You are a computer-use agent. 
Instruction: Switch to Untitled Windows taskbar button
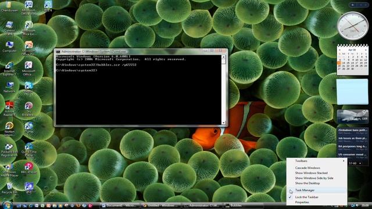pos(161,206)
